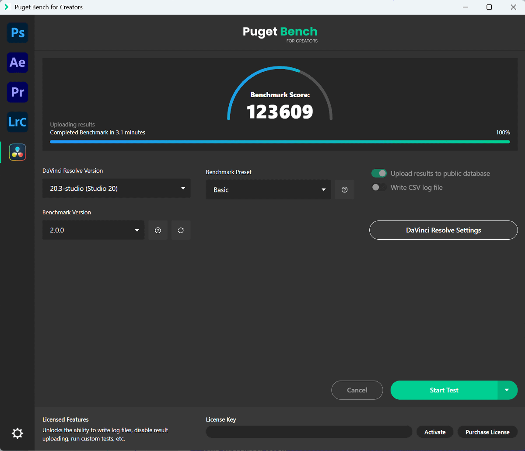Click help icon beside Benchmark Preset
The width and height of the screenshot is (525, 451).
pyautogui.click(x=344, y=190)
